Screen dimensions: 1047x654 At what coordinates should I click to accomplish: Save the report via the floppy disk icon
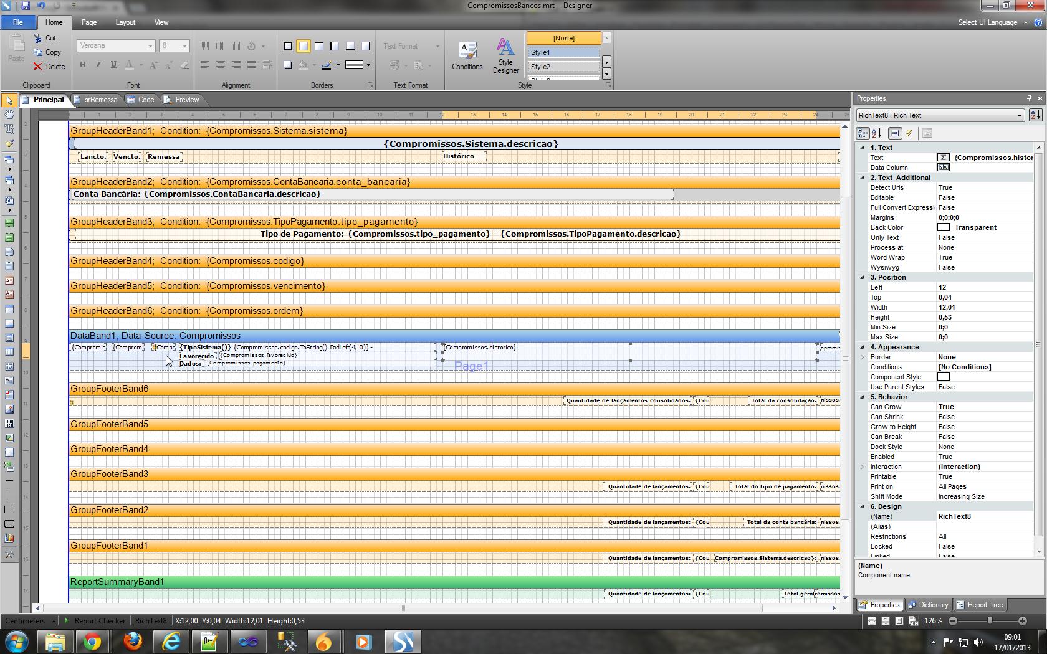point(26,6)
